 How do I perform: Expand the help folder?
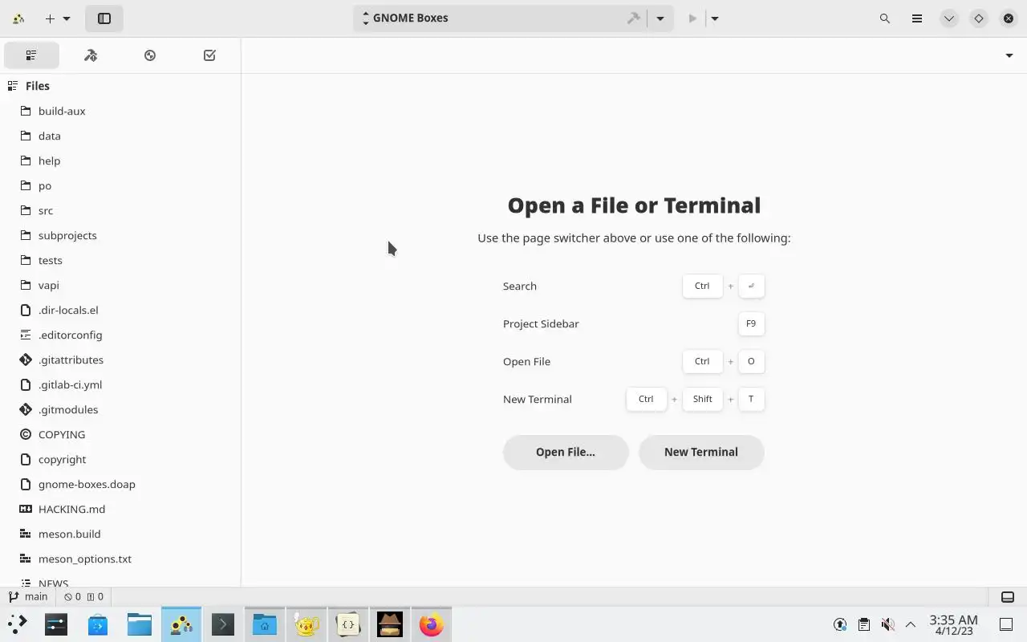click(120, 160)
